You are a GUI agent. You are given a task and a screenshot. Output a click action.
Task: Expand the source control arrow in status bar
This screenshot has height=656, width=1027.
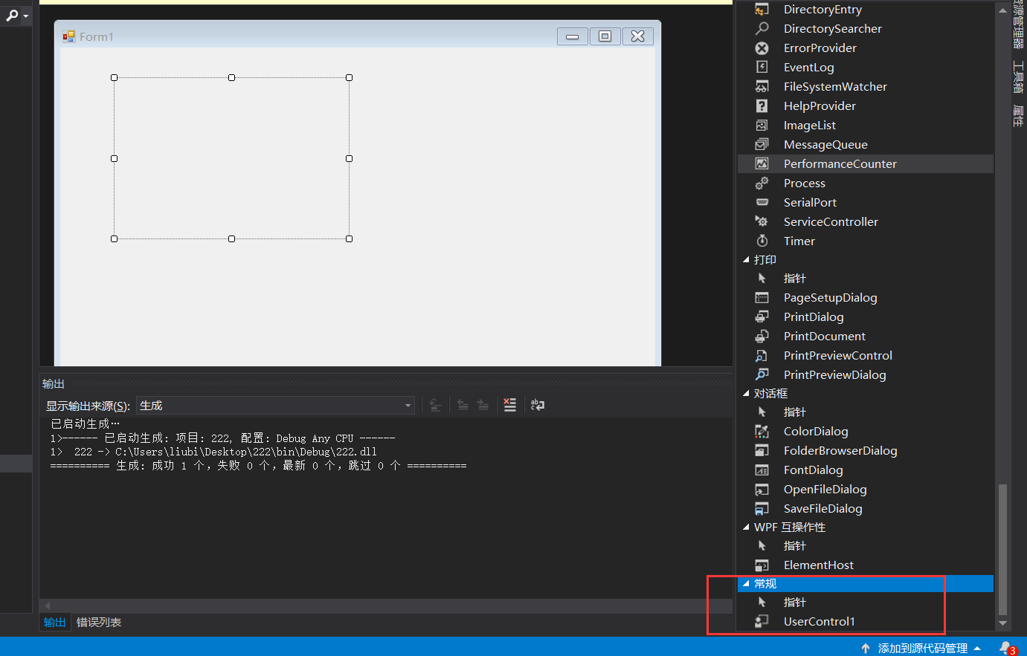pyautogui.click(x=976, y=649)
